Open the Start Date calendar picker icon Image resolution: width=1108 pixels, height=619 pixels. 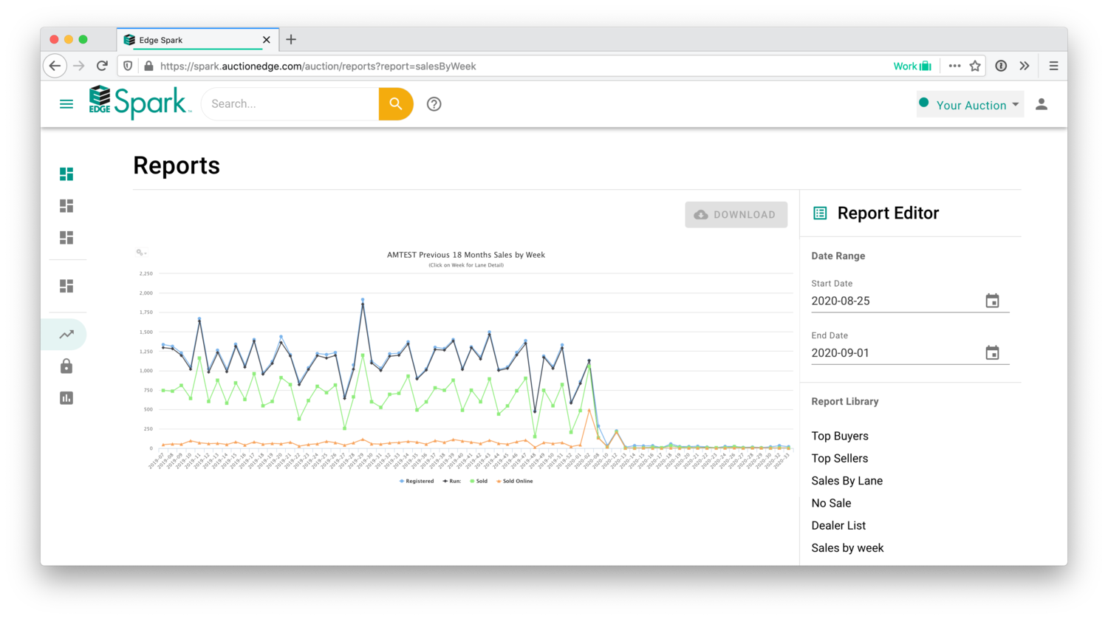(992, 301)
